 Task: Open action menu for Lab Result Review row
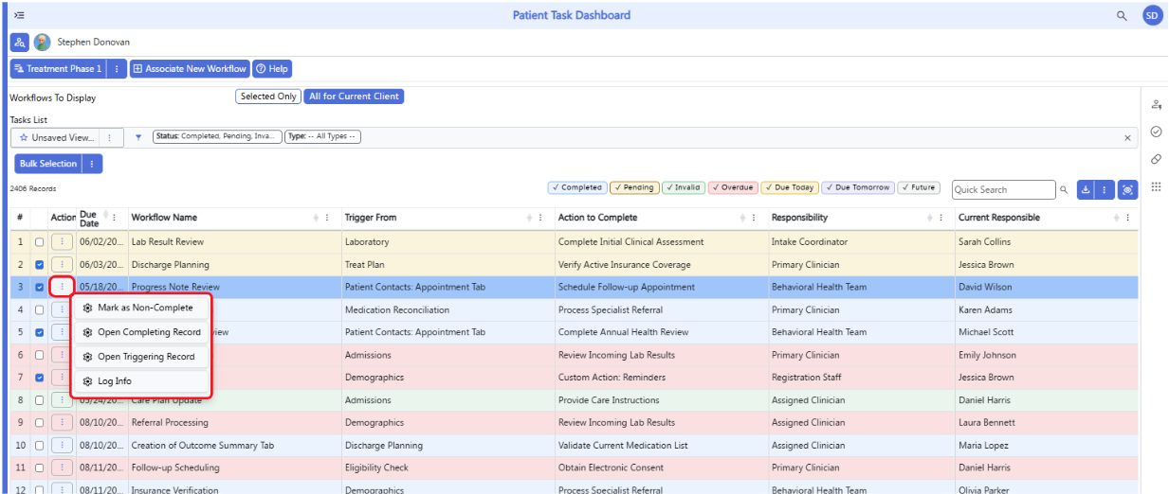click(62, 242)
